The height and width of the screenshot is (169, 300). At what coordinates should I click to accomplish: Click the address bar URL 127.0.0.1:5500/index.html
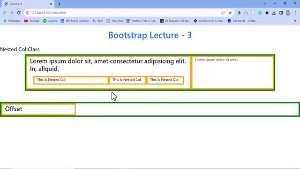[x=49, y=13]
